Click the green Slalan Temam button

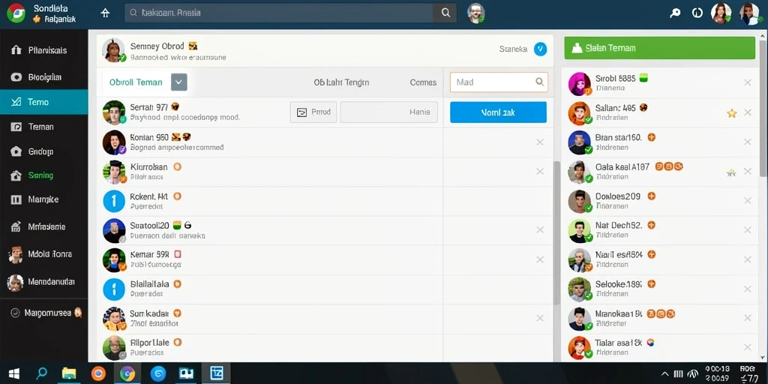tap(659, 48)
